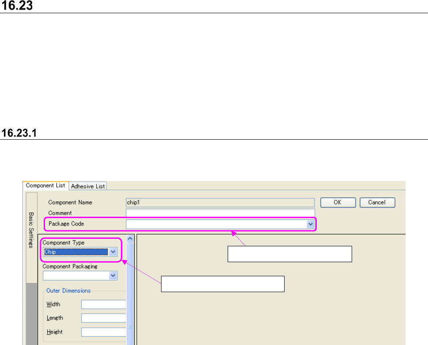This screenshot has height=345, width=428.
Task: Click the Component Name label
Action: coord(70,203)
